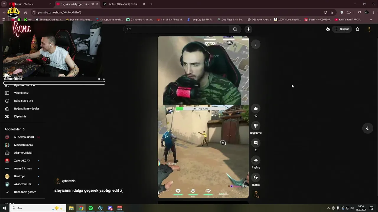Click the install app icon in address bar
Screen dimensions: 378x212
click(325, 12)
